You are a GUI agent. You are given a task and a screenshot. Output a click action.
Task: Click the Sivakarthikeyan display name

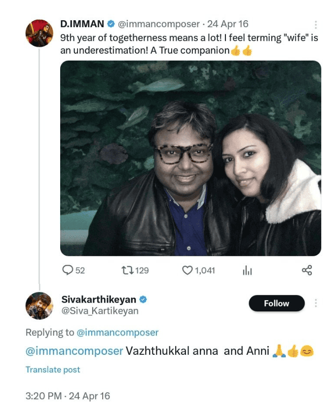pos(99,300)
